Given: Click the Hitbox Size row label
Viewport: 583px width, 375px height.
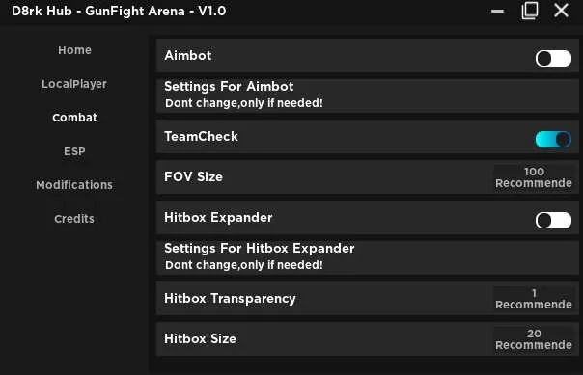Looking at the screenshot, I should (x=200, y=338).
